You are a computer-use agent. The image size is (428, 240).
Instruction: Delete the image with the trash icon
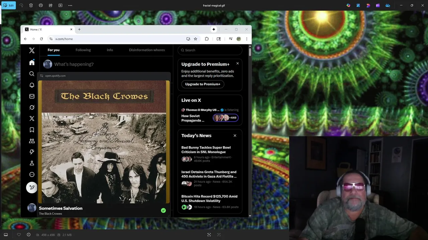(x=31, y=5)
